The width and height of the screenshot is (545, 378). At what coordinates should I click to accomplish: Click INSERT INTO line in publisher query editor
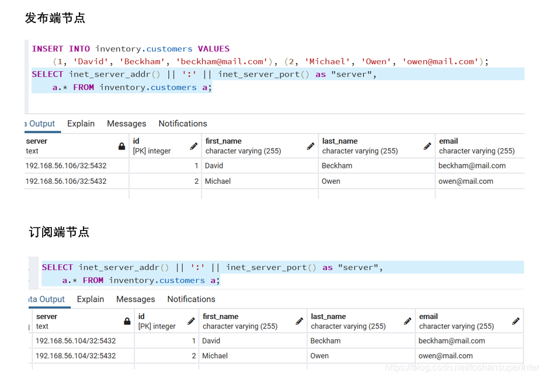(131, 49)
